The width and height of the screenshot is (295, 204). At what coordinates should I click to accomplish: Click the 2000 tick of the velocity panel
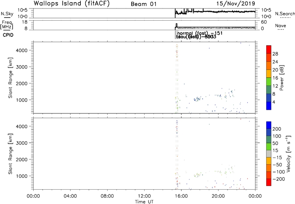pos(22,159)
